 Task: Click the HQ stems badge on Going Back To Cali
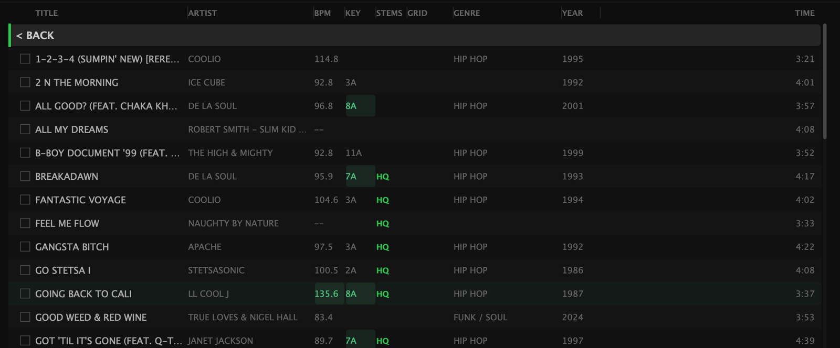383,294
